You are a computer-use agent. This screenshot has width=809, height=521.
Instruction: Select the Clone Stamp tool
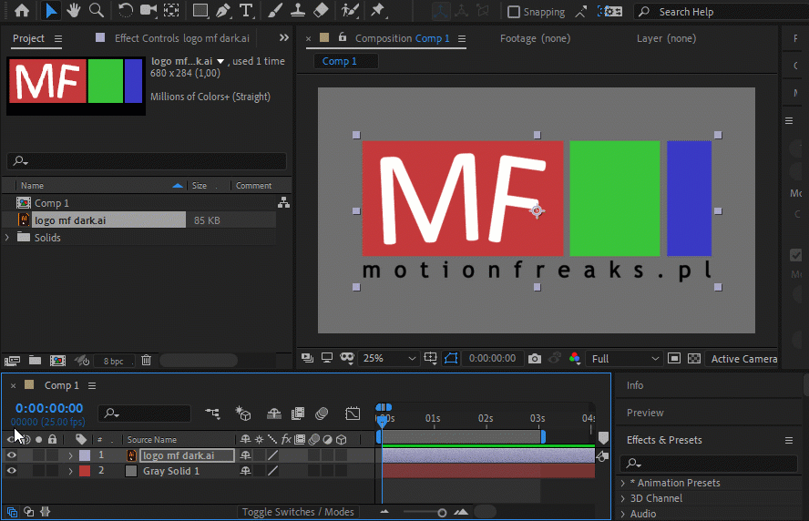point(298,10)
